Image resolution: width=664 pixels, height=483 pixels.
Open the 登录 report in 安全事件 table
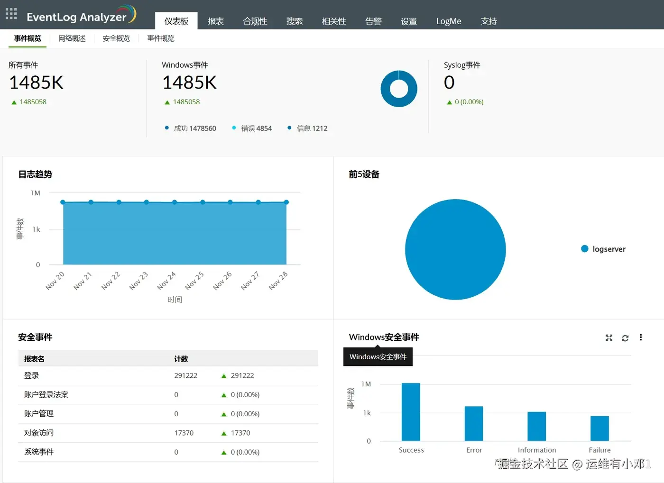tap(30, 375)
